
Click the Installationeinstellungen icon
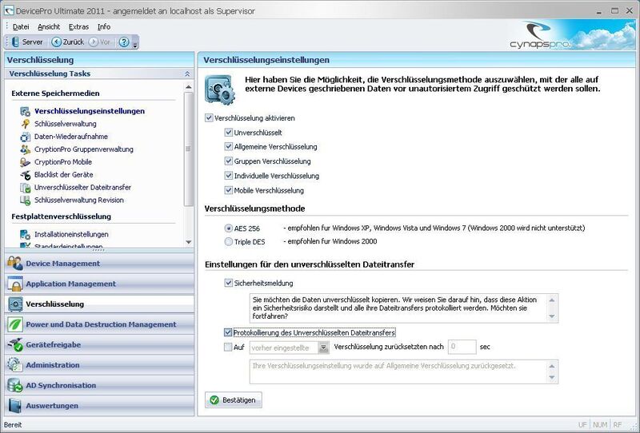[26, 234]
